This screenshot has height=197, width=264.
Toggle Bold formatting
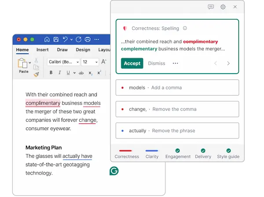click(x=51, y=73)
